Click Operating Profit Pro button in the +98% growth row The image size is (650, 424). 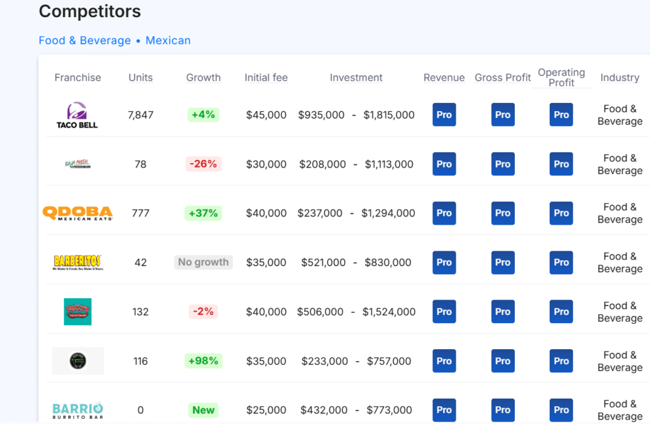(561, 361)
